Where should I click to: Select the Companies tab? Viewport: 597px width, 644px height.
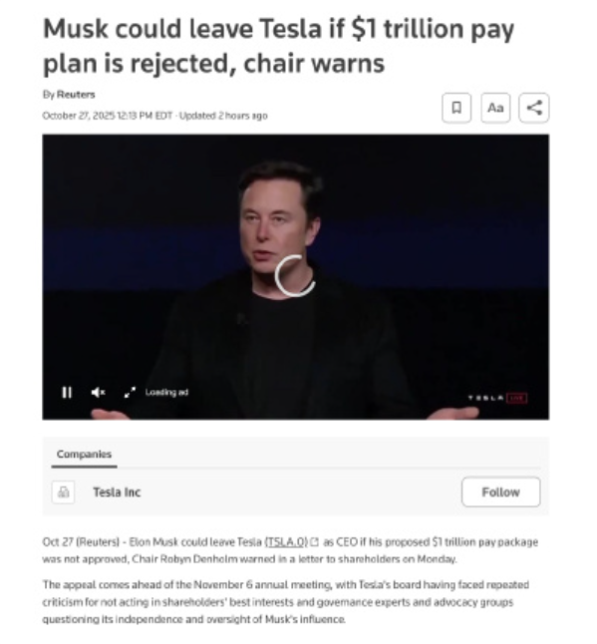coord(84,455)
